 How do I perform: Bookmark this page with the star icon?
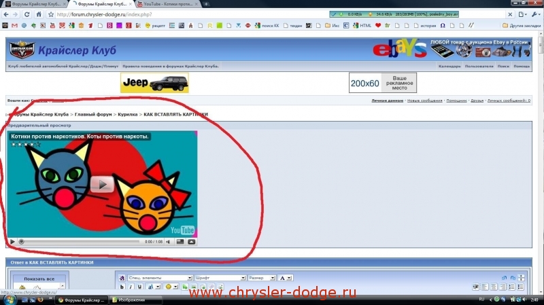(x=50, y=14)
